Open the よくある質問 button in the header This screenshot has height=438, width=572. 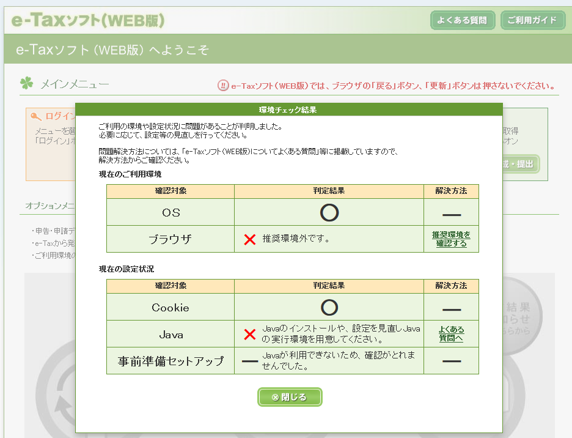coord(462,20)
